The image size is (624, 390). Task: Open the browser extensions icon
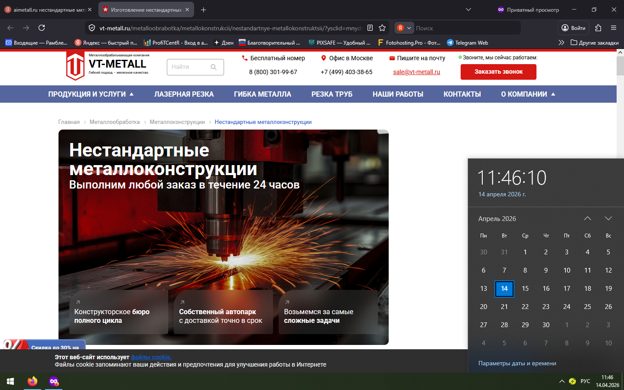point(598,28)
